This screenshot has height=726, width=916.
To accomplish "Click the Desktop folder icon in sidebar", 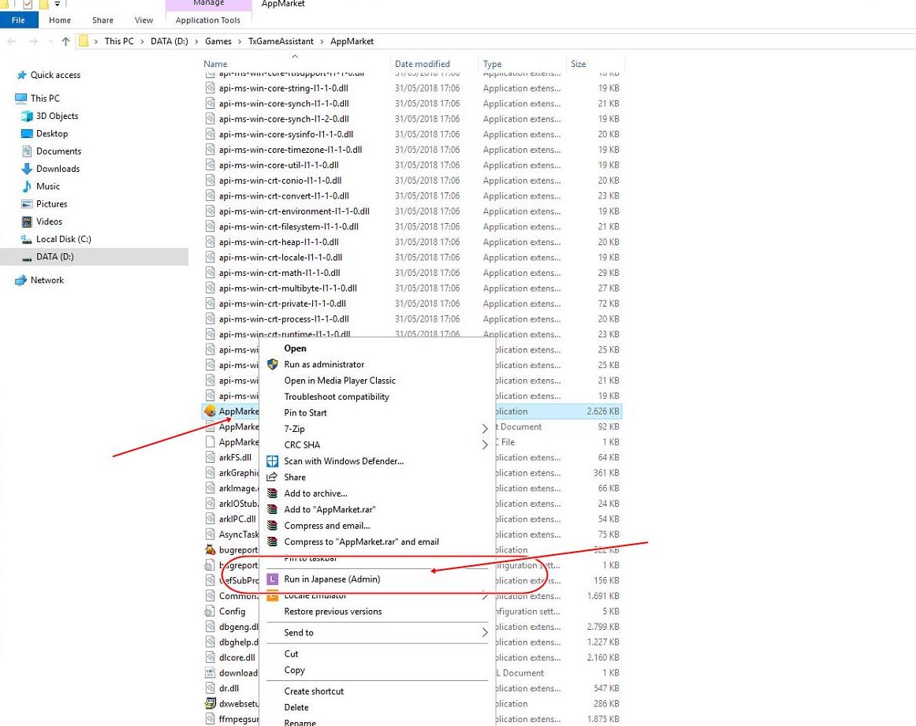I will pos(27,133).
